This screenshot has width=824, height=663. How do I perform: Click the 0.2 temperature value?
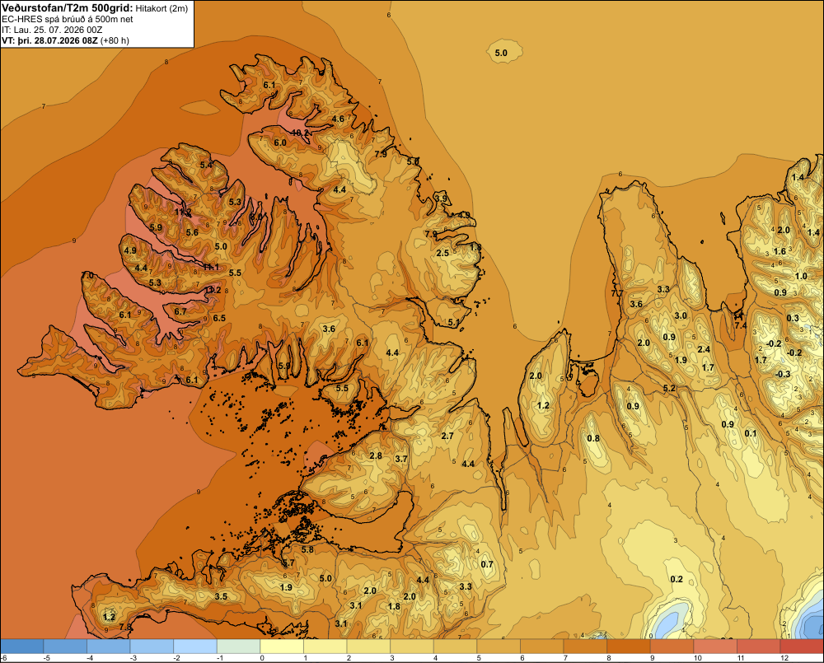click(677, 579)
